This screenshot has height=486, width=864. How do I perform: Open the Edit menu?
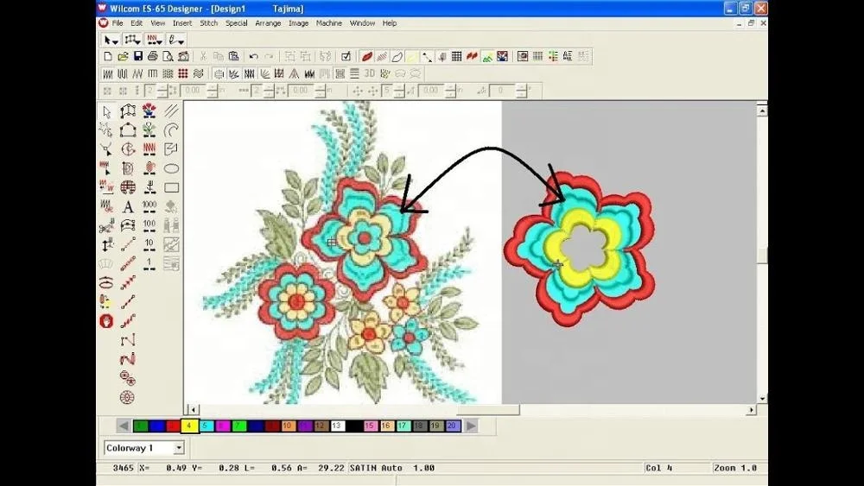pos(137,23)
